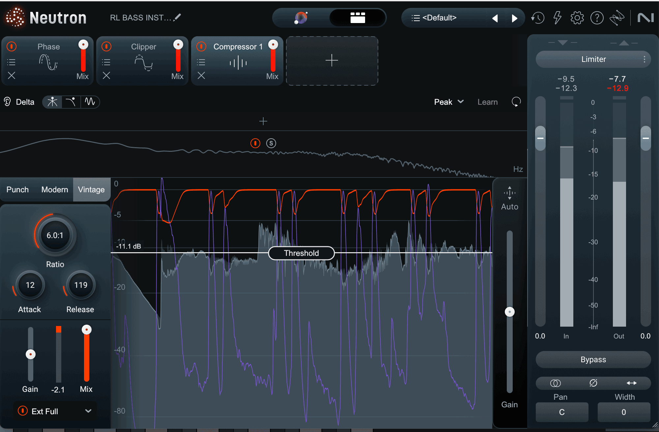Toggle Delta listening ear icon
The height and width of the screenshot is (432, 659).
point(7,102)
